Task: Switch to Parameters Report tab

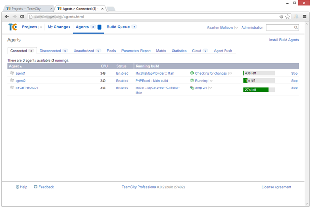Action: [x=136, y=51]
